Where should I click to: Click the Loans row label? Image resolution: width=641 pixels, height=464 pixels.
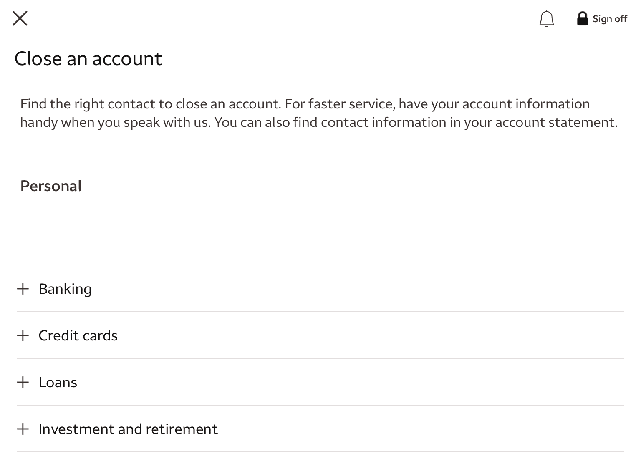point(58,382)
